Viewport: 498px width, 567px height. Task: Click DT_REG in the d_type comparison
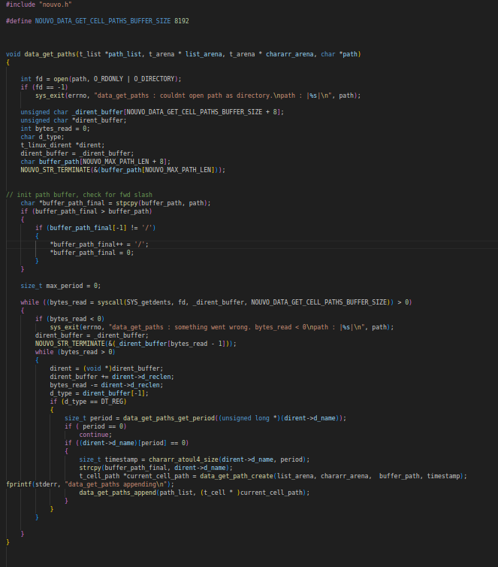(112, 402)
